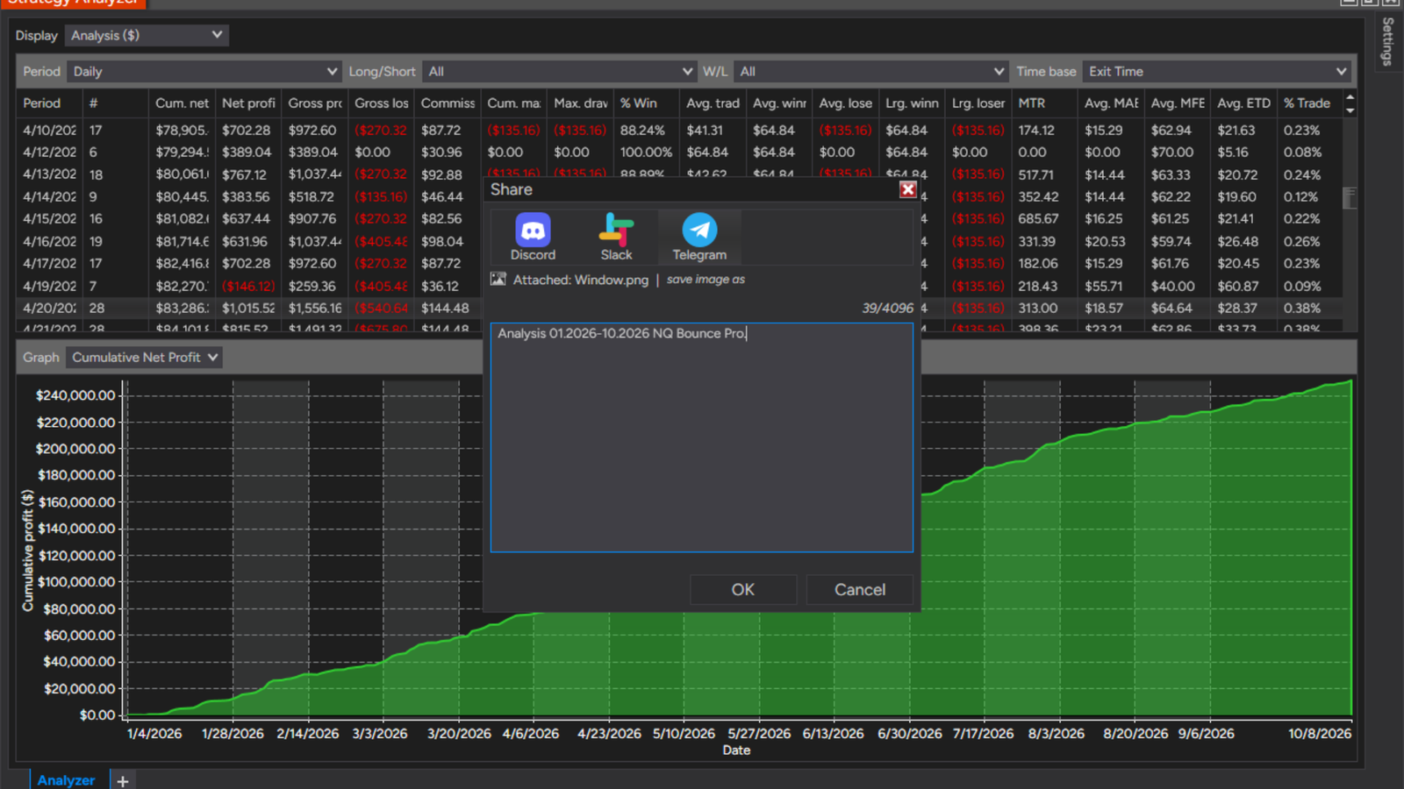The image size is (1404, 789).
Task: Open the Display Analysis ($) dropdown
Action: (x=147, y=35)
